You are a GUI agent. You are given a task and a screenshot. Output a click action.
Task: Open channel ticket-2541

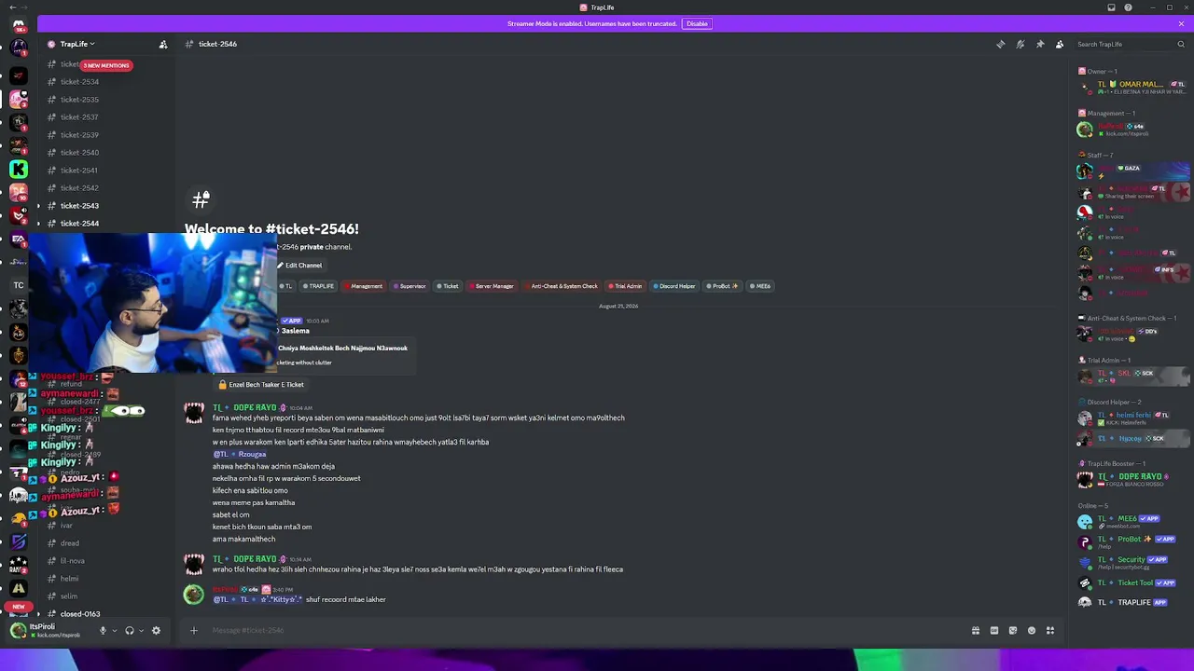(79, 171)
